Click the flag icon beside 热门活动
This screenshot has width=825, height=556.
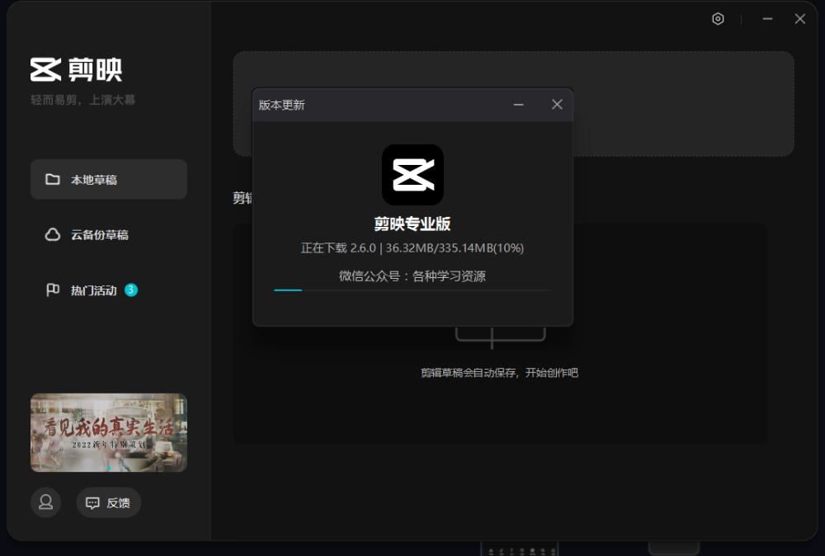pos(53,290)
